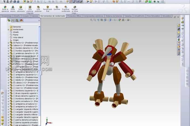This screenshot has width=190, height=126.
Task: Click Programar renderizado
Action: point(66,9)
